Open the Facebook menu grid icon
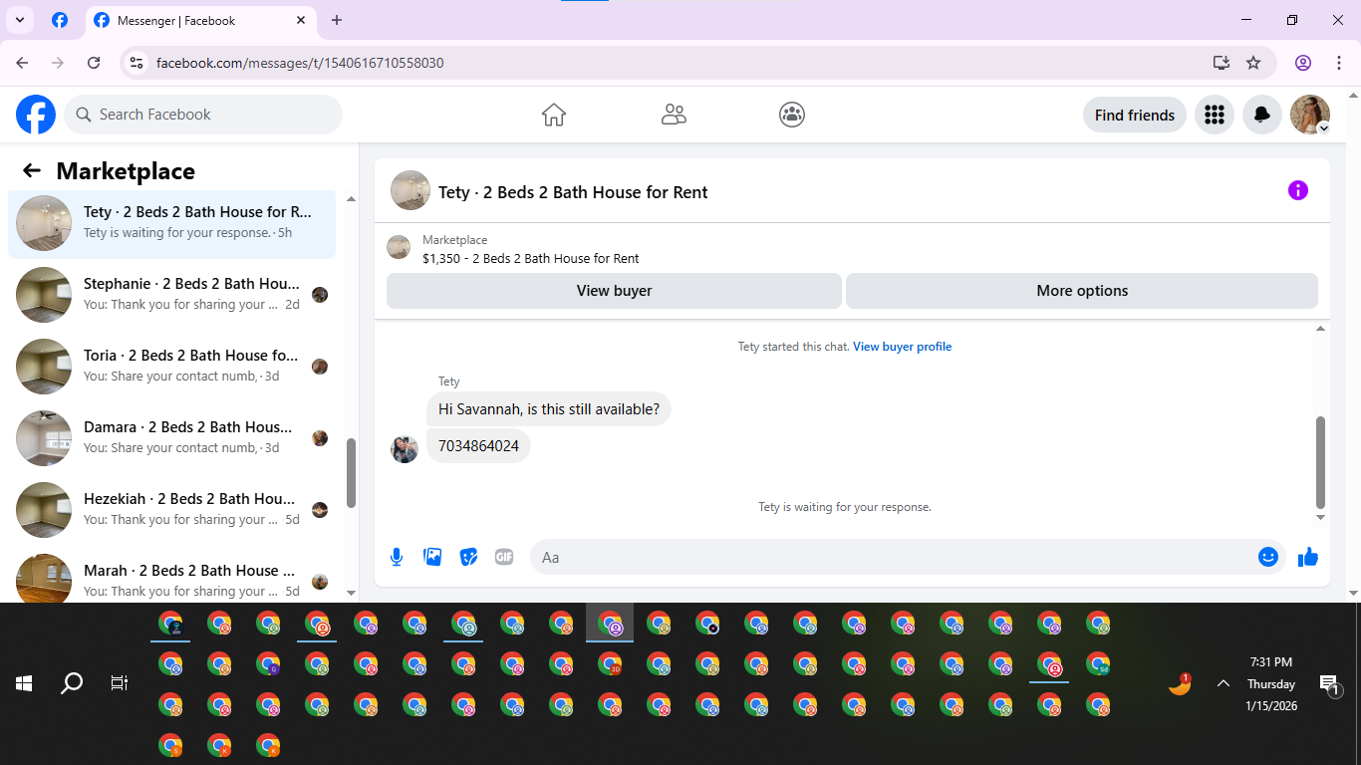 (1214, 115)
